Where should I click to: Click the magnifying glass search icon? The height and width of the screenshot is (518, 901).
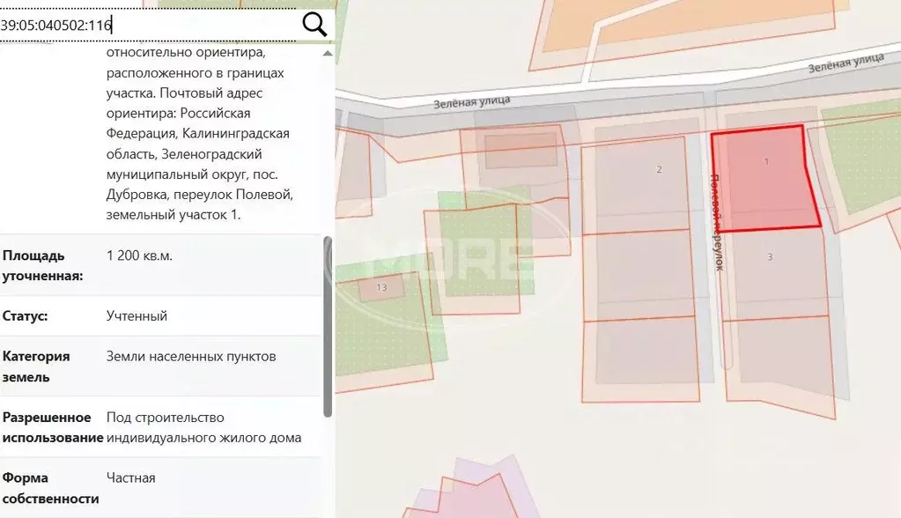(x=314, y=25)
